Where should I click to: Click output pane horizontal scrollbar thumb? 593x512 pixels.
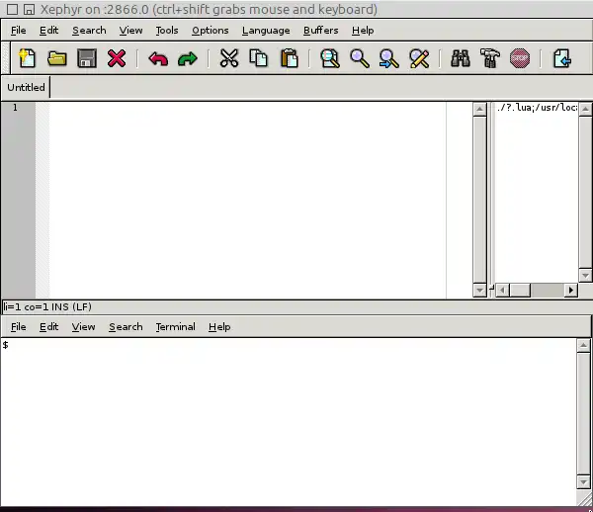520,291
